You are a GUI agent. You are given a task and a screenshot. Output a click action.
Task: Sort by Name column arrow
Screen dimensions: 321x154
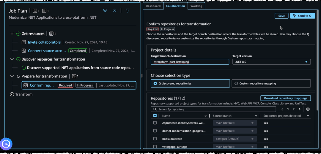tap(206, 116)
